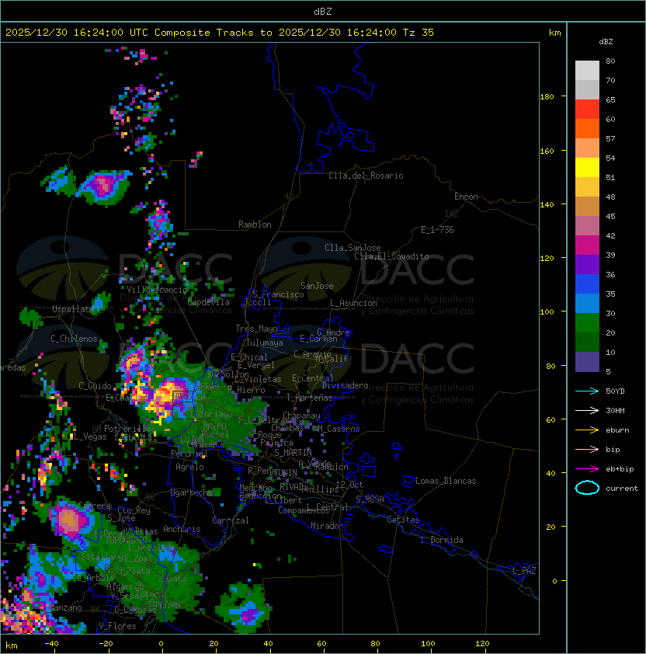Viewport: 646px width, 654px height.
Task: Pick the dark green swatch between 20 and 10
Action: click(587, 343)
